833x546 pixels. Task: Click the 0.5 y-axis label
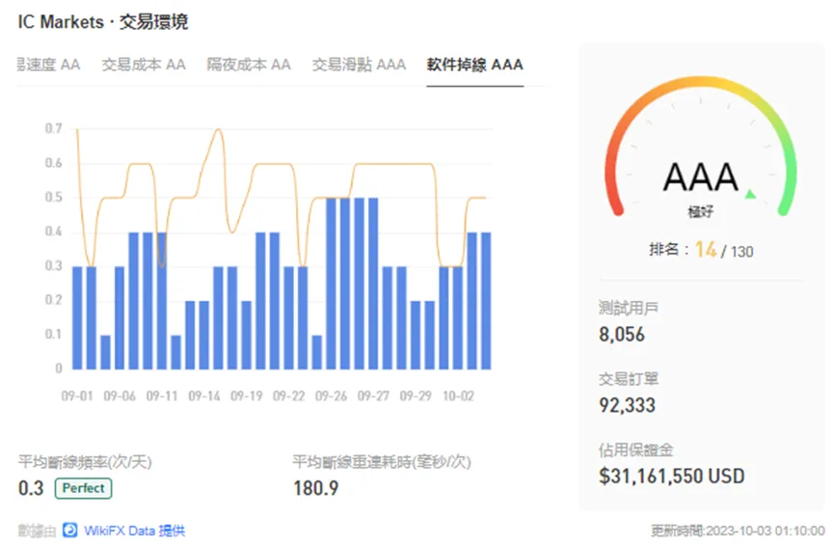click(53, 197)
